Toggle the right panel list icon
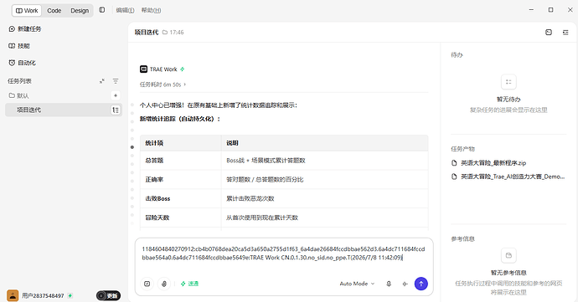Image resolution: width=578 pixels, height=302 pixels. (565, 33)
